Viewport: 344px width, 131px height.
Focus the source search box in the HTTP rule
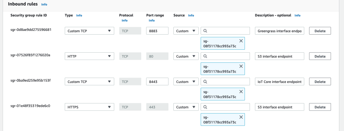point(225,56)
